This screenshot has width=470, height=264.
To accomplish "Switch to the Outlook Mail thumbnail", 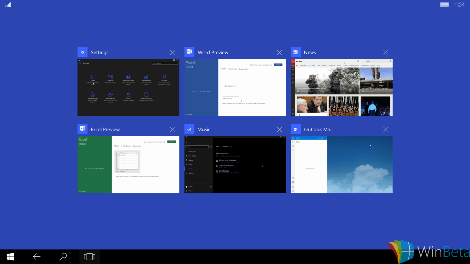I will tap(341, 165).
